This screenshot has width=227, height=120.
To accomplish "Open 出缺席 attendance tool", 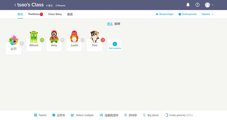I will (x=59, y=115).
